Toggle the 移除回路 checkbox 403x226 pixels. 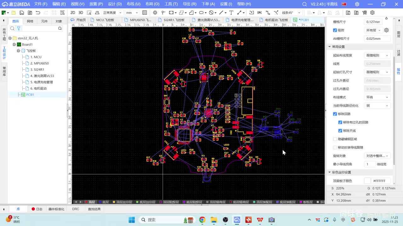[x=335, y=114]
